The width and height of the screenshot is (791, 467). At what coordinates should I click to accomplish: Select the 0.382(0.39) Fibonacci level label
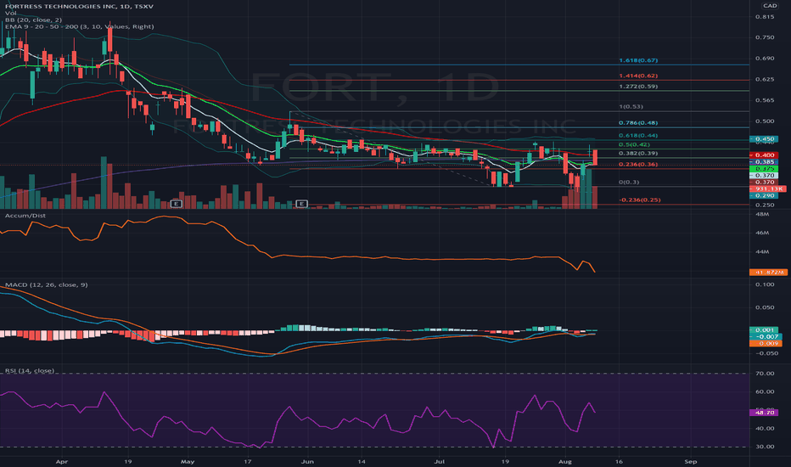(x=638, y=153)
